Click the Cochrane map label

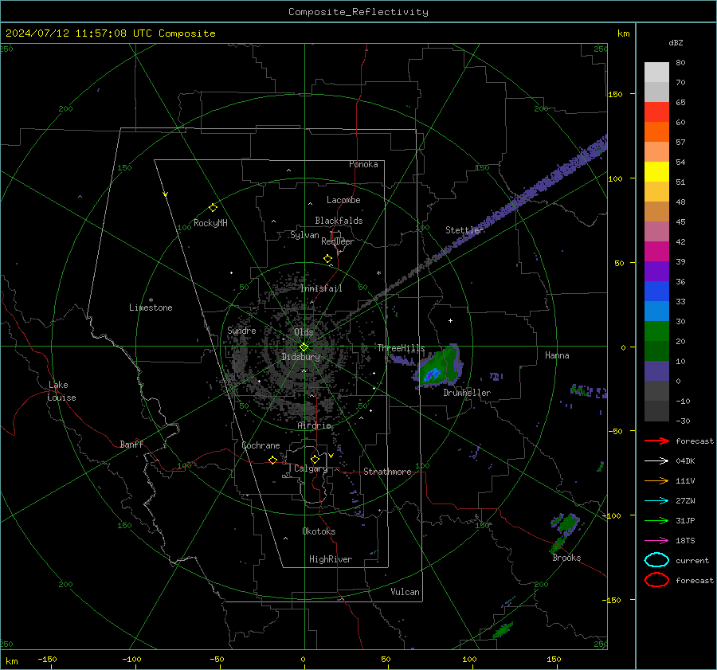tap(261, 445)
